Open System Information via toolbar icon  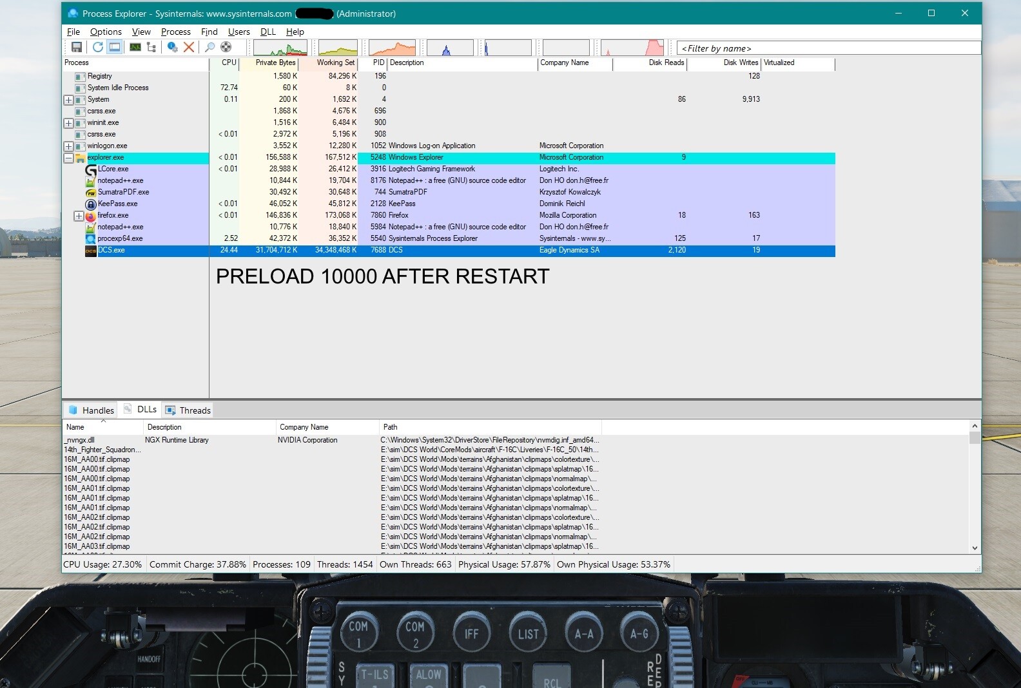[x=135, y=47]
